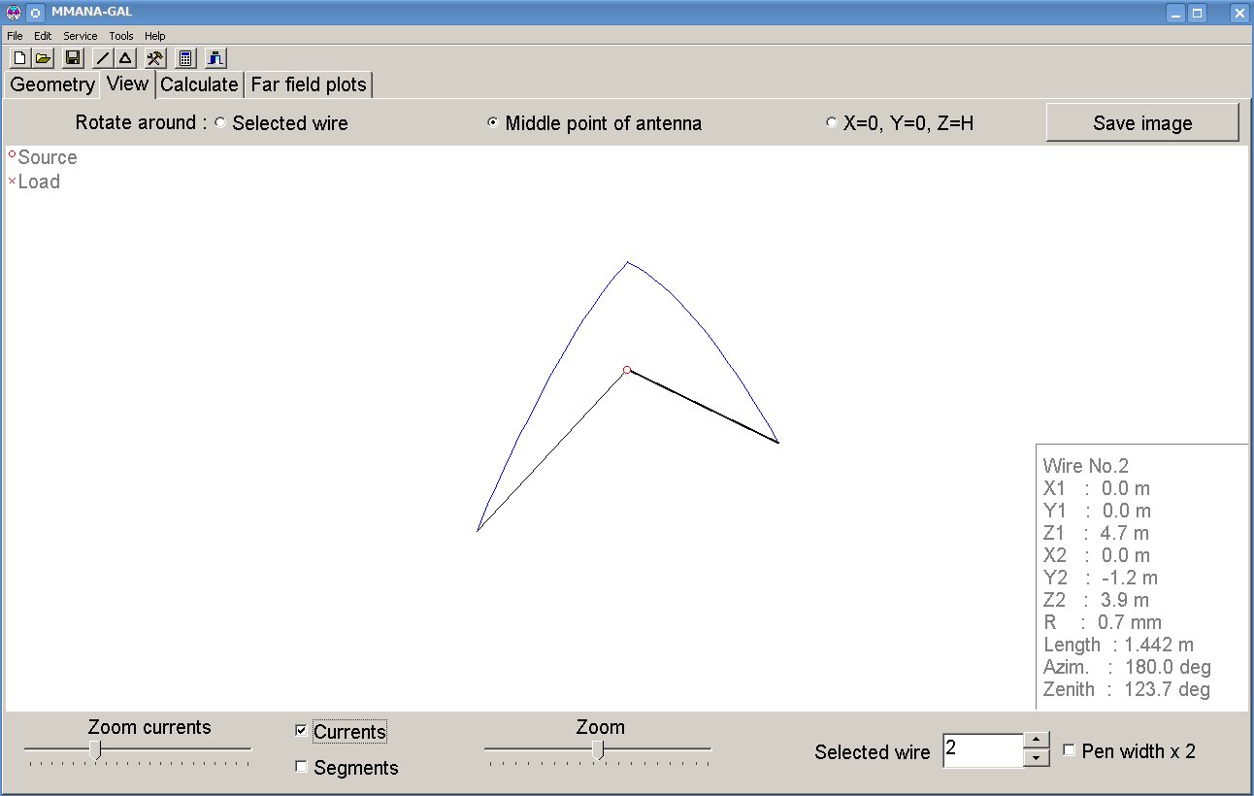Open the Service menu
This screenshot has width=1254, height=796.
[81, 36]
